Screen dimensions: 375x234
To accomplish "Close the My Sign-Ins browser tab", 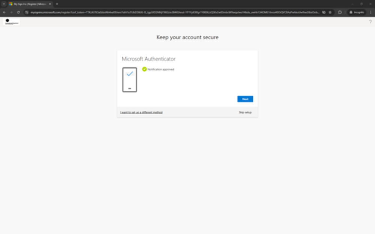I will coord(51,4).
